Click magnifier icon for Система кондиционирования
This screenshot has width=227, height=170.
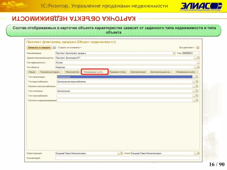pyautogui.click(x=197, y=100)
